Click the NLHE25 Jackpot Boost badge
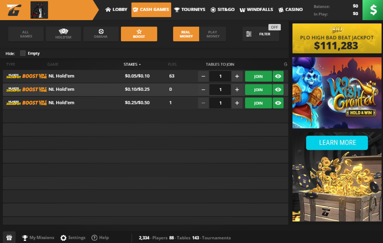This screenshot has width=383, height=243. pos(26,89)
